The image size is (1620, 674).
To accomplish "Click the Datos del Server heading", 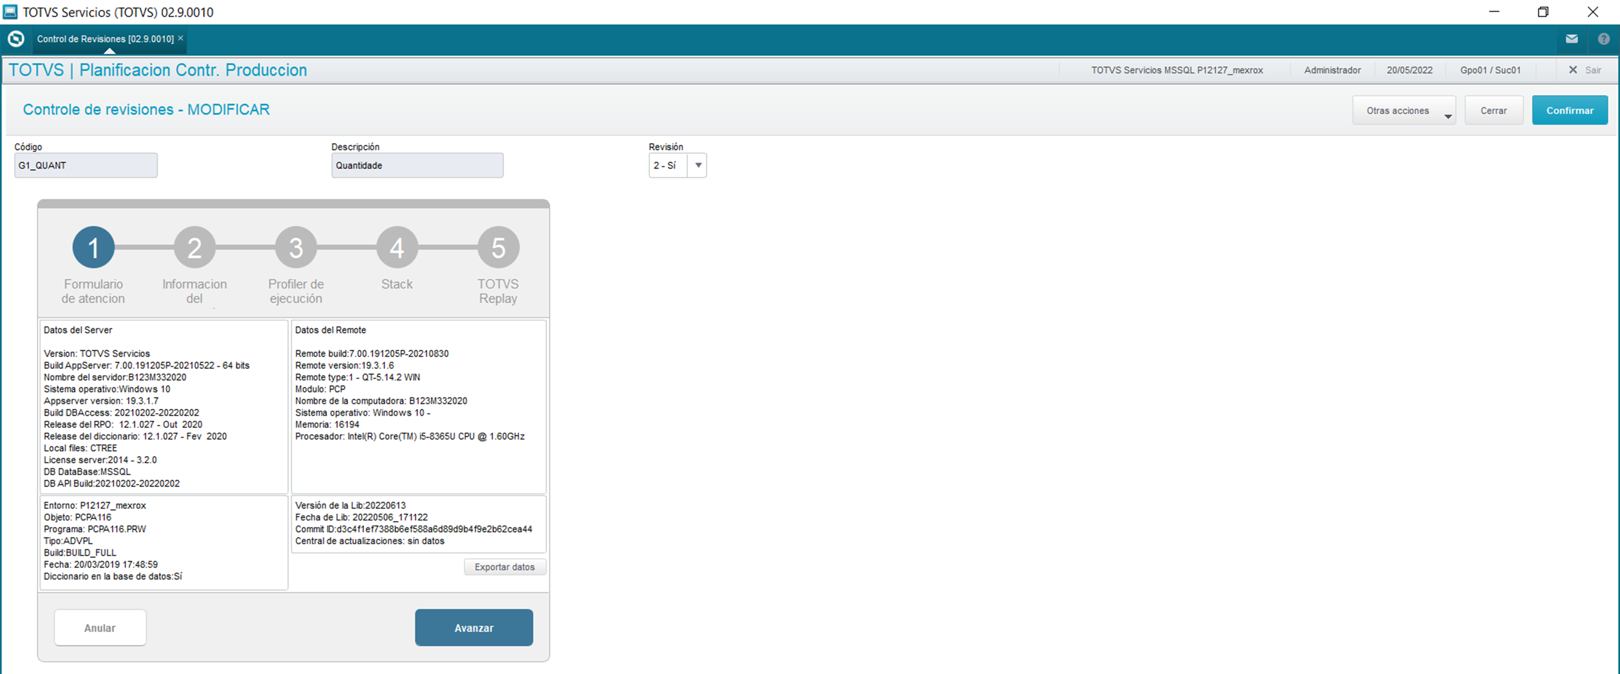I will (x=78, y=330).
